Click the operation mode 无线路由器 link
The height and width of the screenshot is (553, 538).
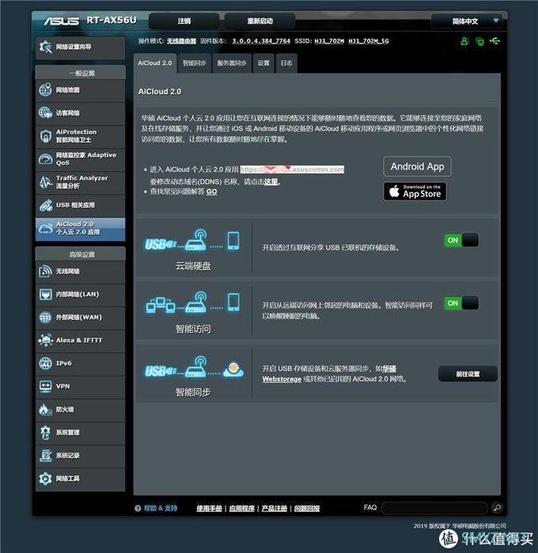pyautogui.click(x=181, y=41)
